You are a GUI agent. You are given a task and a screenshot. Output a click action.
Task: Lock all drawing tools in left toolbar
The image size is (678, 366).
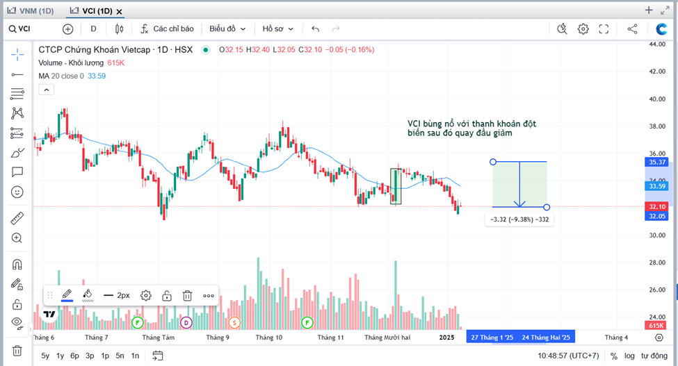(17, 304)
